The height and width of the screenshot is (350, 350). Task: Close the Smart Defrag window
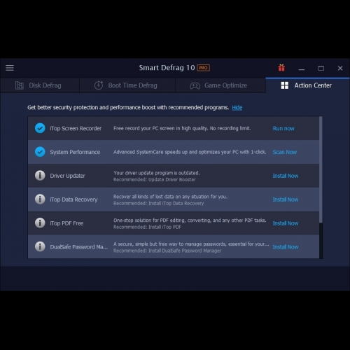340,68
